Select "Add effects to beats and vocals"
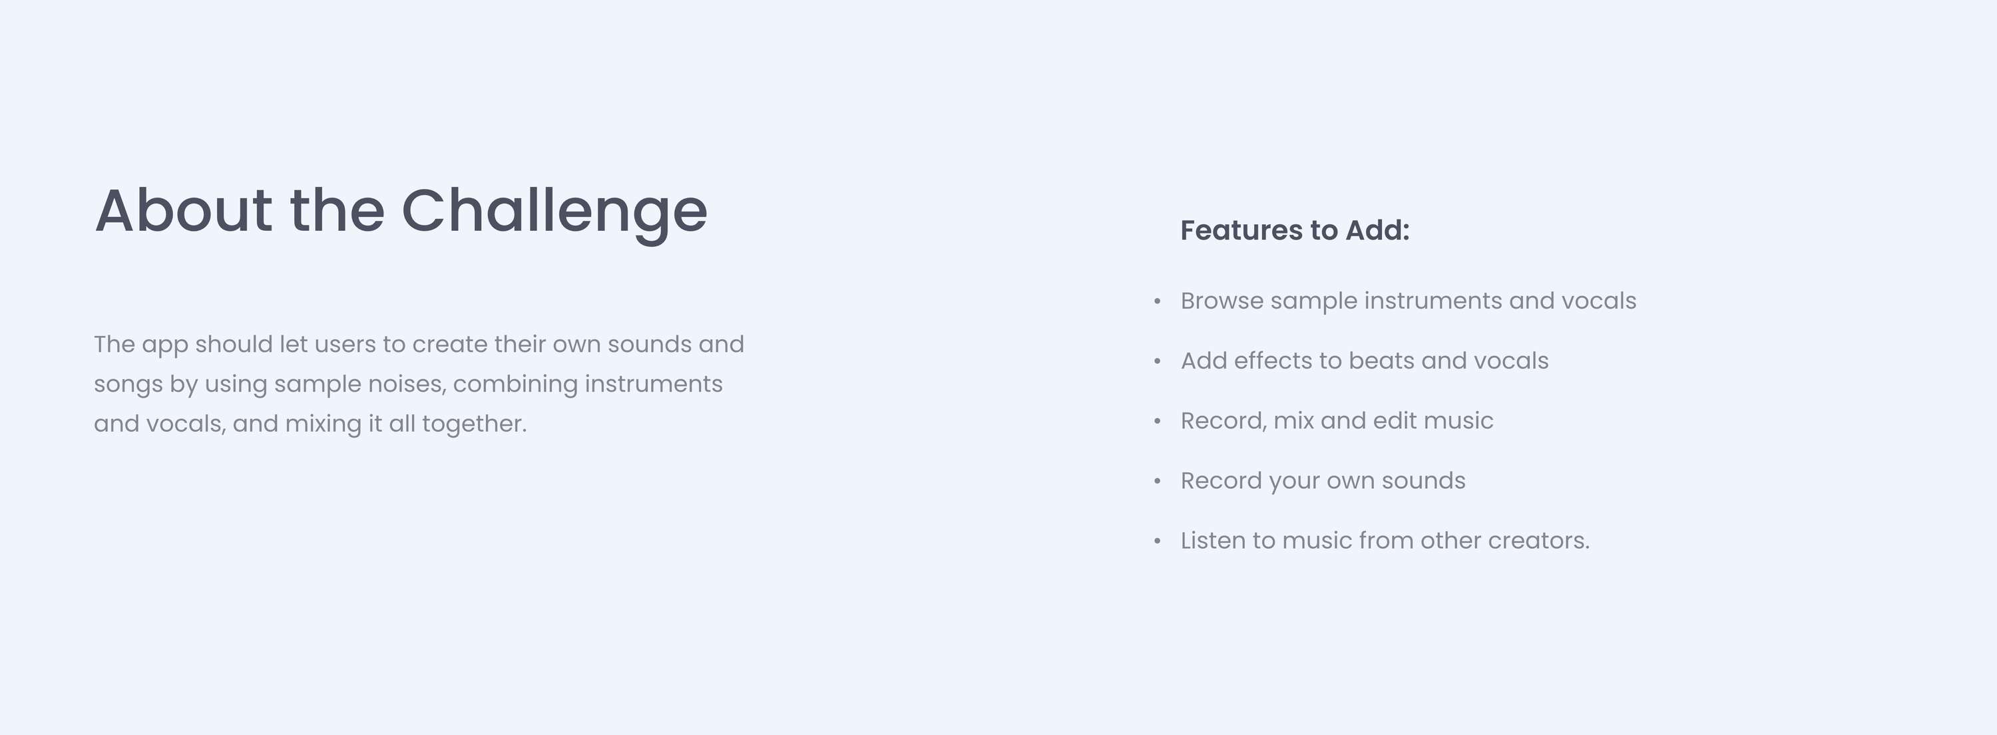This screenshot has width=1997, height=735. (x=1365, y=360)
